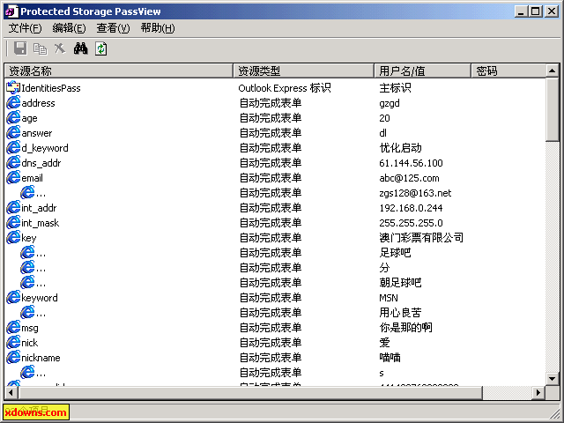Sort by the 资源类型 column header

pos(303,70)
